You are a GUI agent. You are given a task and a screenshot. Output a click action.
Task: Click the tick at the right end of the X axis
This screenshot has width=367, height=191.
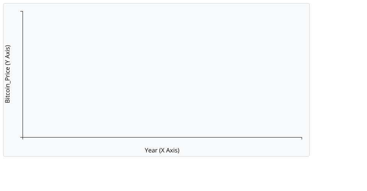(x=302, y=138)
